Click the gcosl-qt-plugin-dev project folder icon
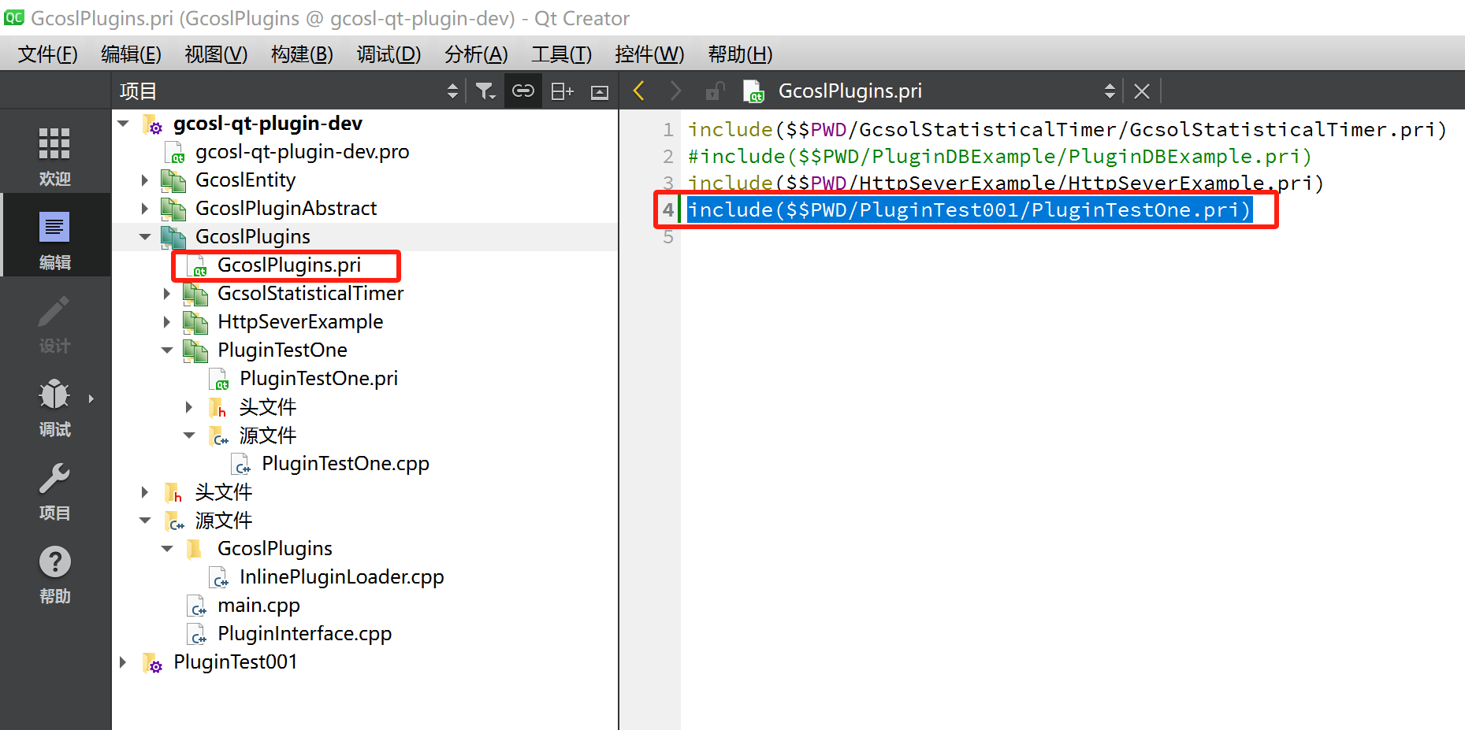Viewport: 1465px width, 730px height. [153, 124]
